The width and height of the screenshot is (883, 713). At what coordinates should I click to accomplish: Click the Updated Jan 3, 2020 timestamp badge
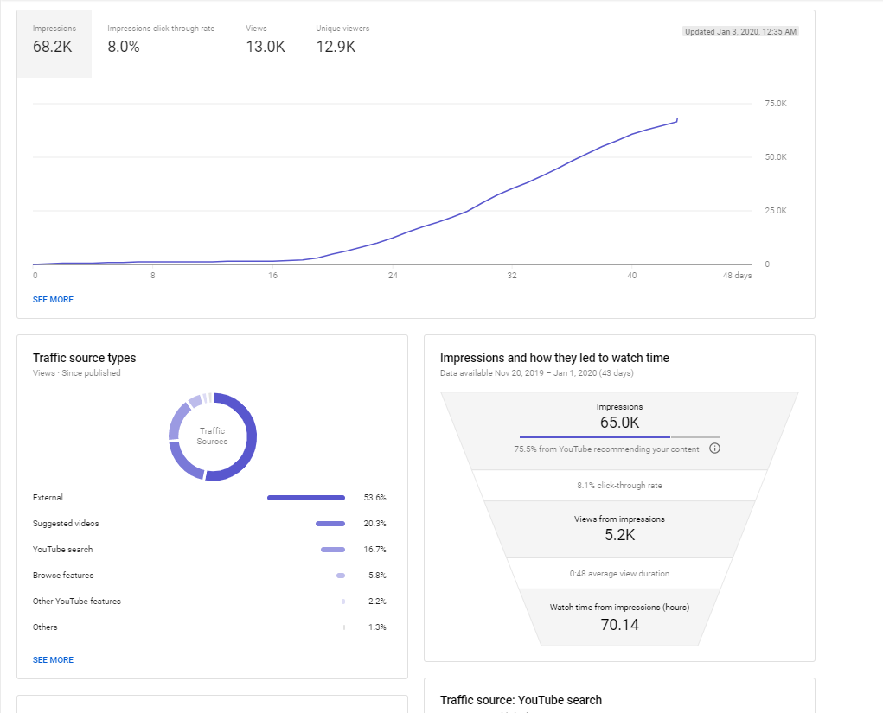click(x=740, y=31)
